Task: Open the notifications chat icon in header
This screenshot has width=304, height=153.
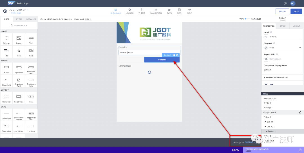Action: (285, 3)
